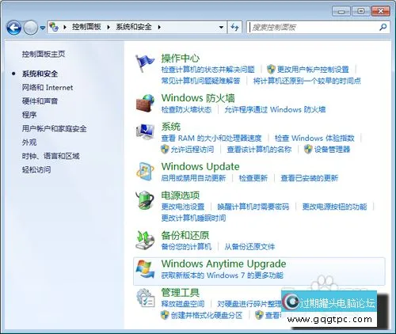Expand the arrow after 系统和安全 breadcrumb
The width and height of the screenshot is (396, 334).
[159, 27]
